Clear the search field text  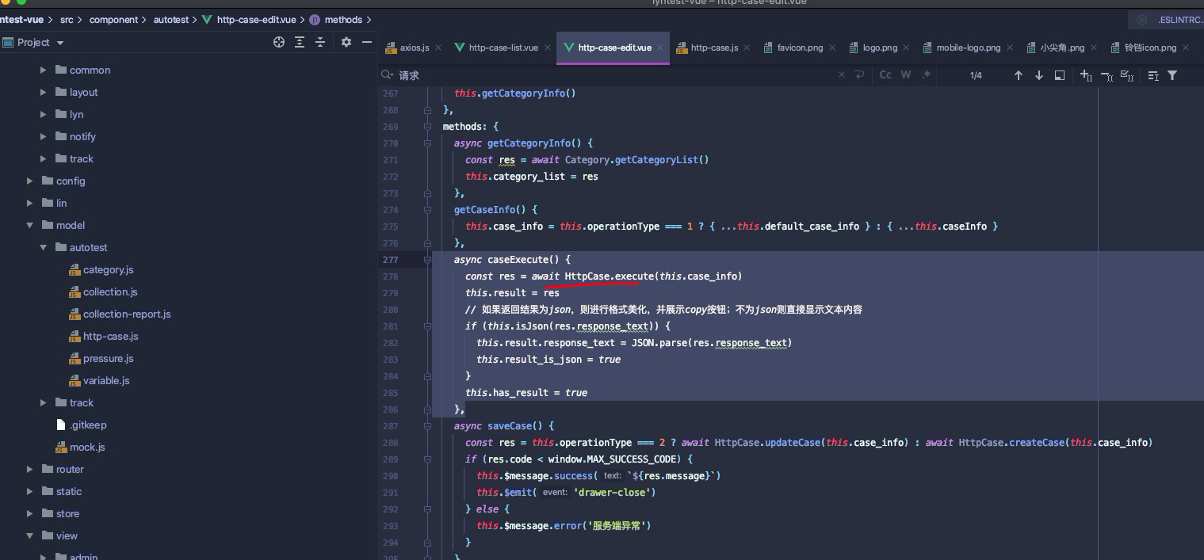coord(842,75)
